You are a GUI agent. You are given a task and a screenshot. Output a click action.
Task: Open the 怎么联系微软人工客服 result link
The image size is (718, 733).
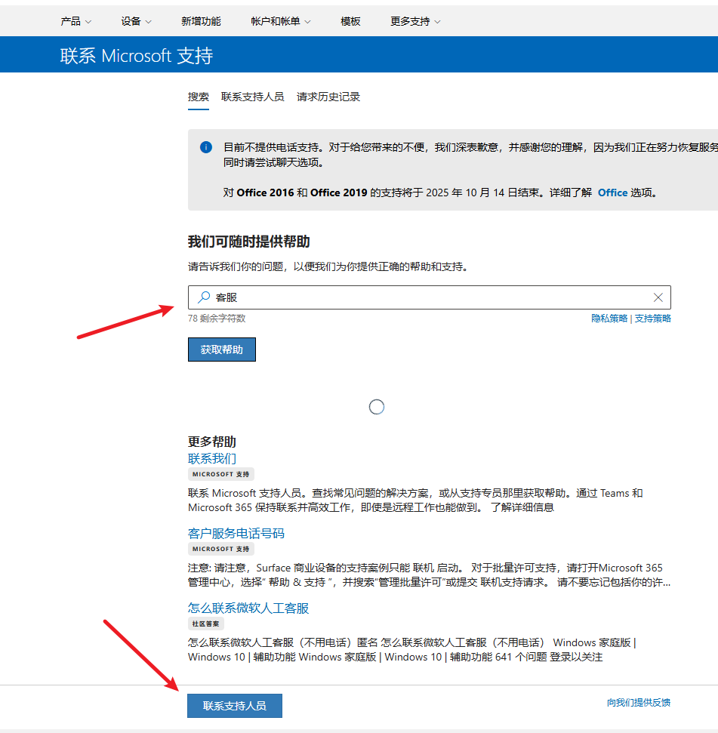click(x=248, y=608)
